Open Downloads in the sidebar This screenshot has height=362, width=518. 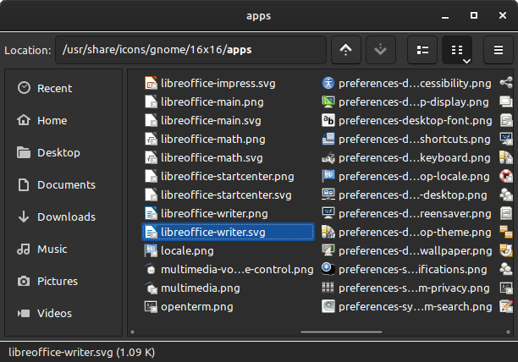[x=63, y=217]
